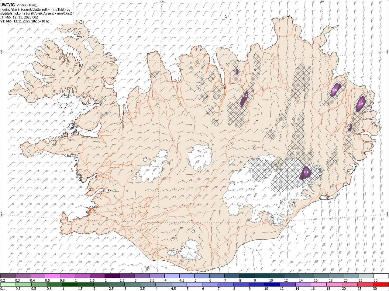Pick the darkest purple swatch after 2 in upper legend
Image resolution: width=389 pixels, height=291 pixels.
coord(112,276)
